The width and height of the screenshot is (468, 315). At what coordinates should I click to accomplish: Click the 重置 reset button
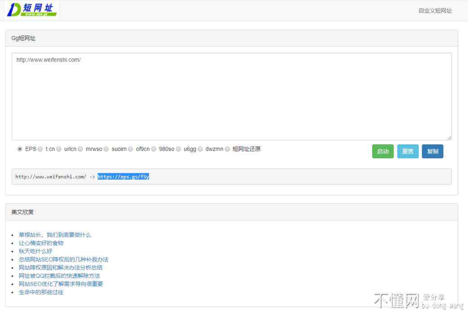click(x=408, y=152)
